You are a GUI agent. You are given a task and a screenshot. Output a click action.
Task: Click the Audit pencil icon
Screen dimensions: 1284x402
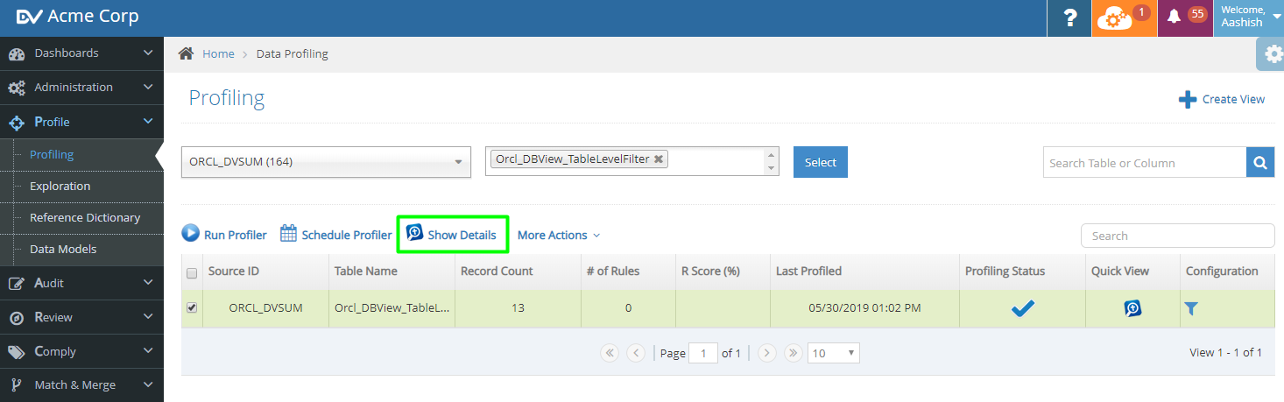click(x=17, y=283)
